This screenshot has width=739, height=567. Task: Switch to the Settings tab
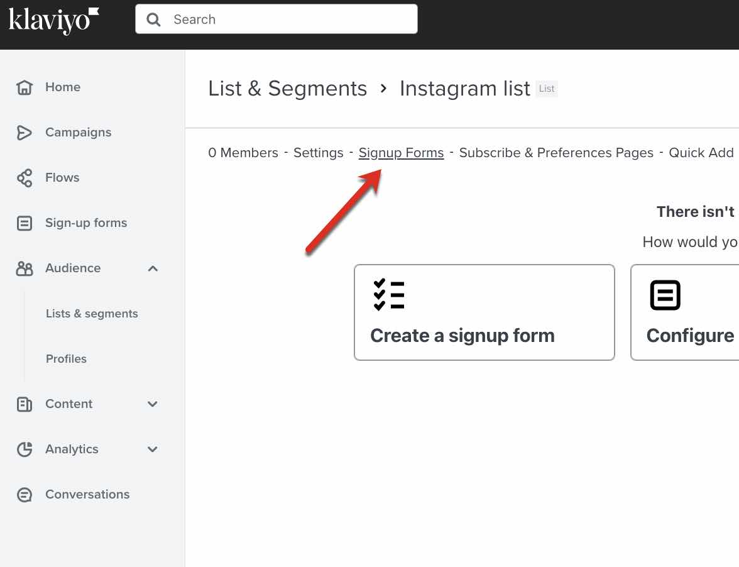point(318,153)
